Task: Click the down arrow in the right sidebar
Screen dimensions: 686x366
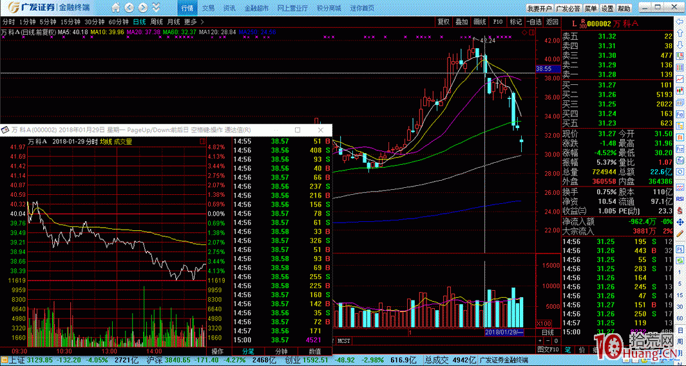Action: pos(680,45)
